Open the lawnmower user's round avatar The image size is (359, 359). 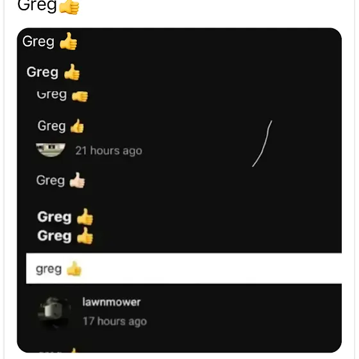click(54, 312)
